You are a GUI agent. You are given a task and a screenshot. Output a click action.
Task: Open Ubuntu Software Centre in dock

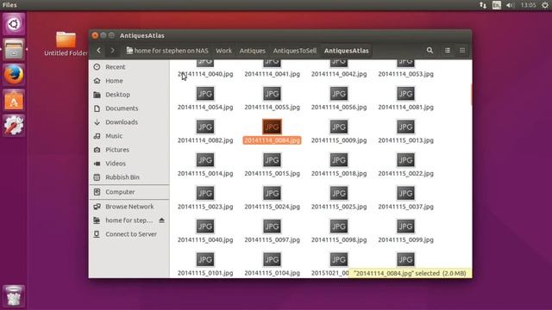pyautogui.click(x=14, y=100)
